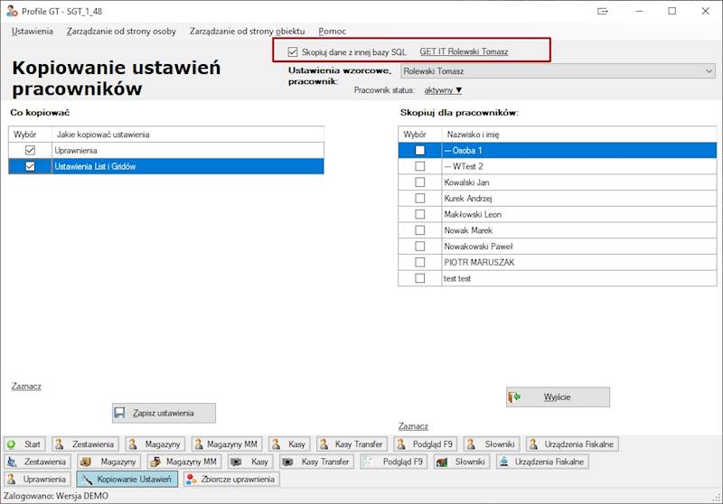Open Magazyny MM button with boxes-arrow icon

(x=184, y=462)
